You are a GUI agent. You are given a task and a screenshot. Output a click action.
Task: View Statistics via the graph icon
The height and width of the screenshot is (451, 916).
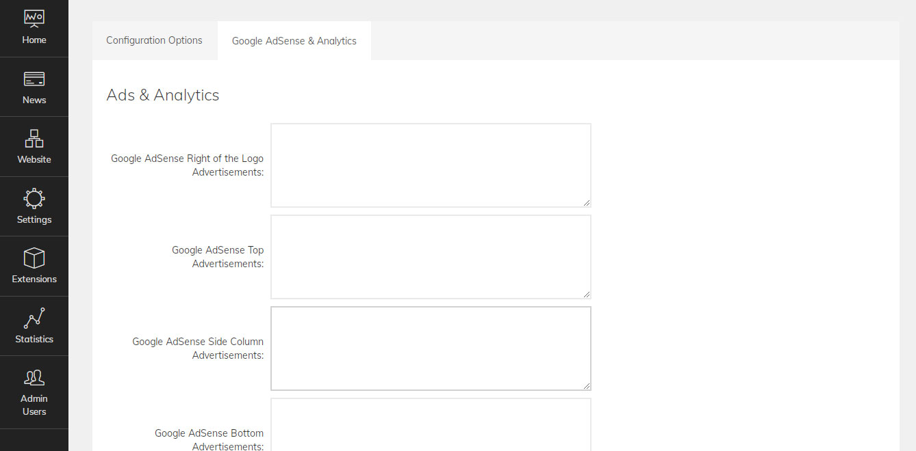pyautogui.click(x=34, y=318)
